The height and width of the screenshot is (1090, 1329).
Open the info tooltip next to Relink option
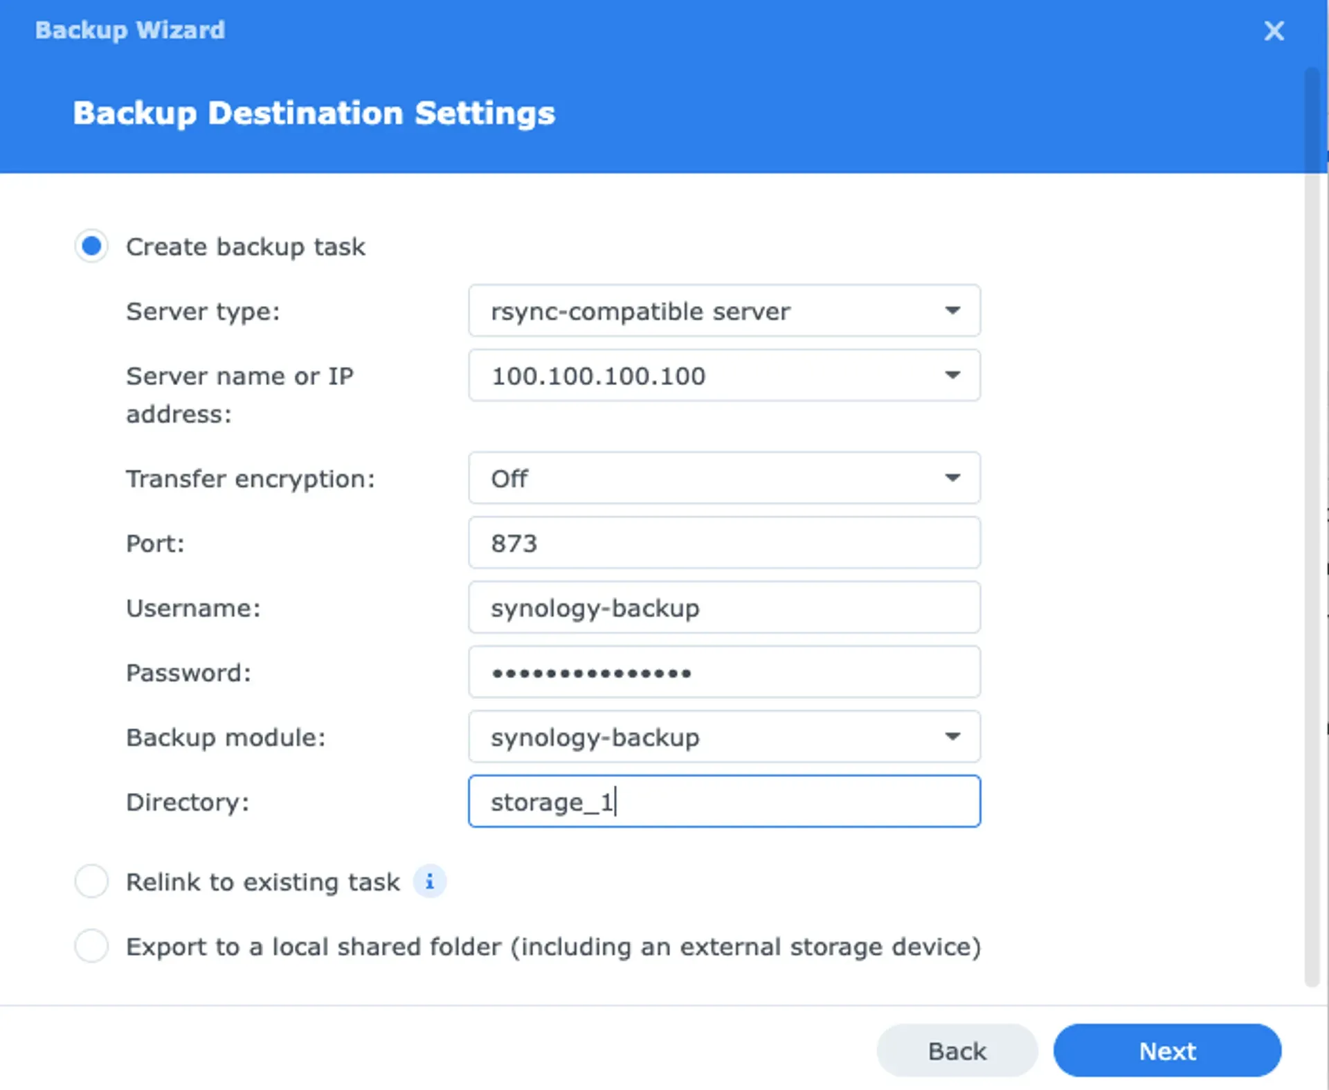coord(429,881)
